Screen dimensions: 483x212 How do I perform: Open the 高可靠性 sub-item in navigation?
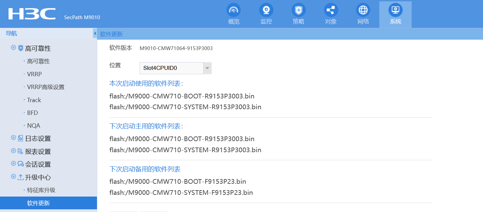pyautogui.click(x=38, y=61)
